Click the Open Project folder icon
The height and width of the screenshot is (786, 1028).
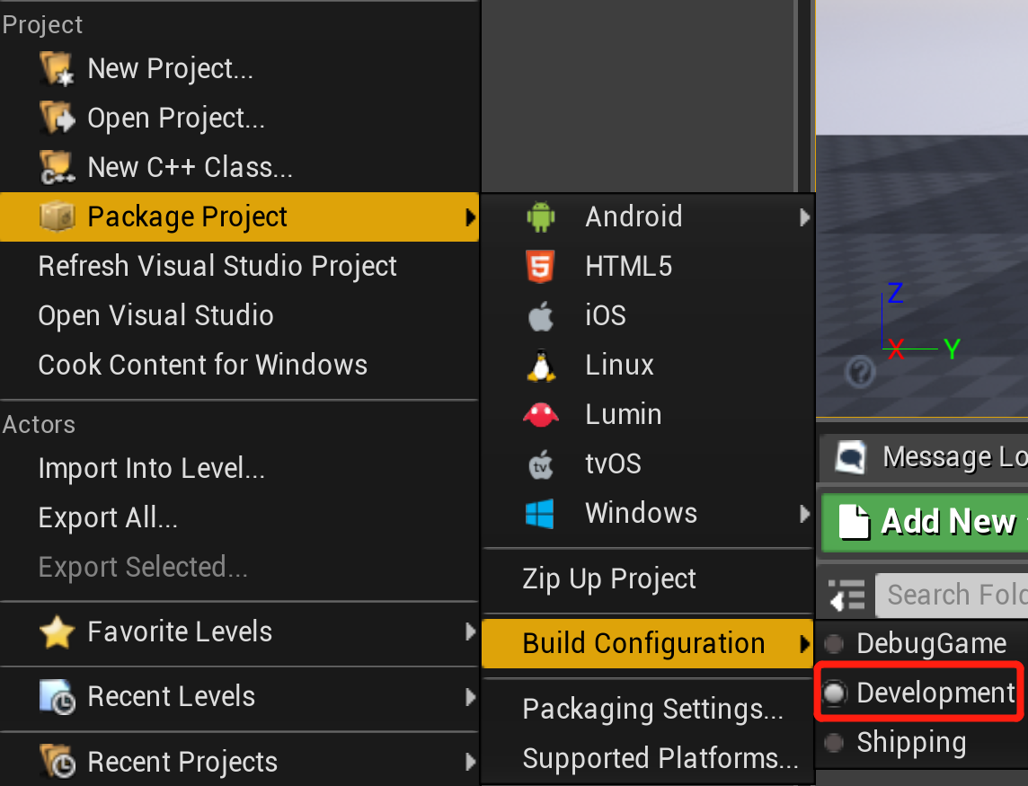coord(57,119)
